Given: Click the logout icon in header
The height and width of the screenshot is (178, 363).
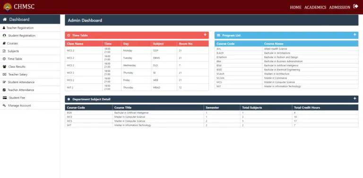Looking at the screenshot, I should point(355,7).
